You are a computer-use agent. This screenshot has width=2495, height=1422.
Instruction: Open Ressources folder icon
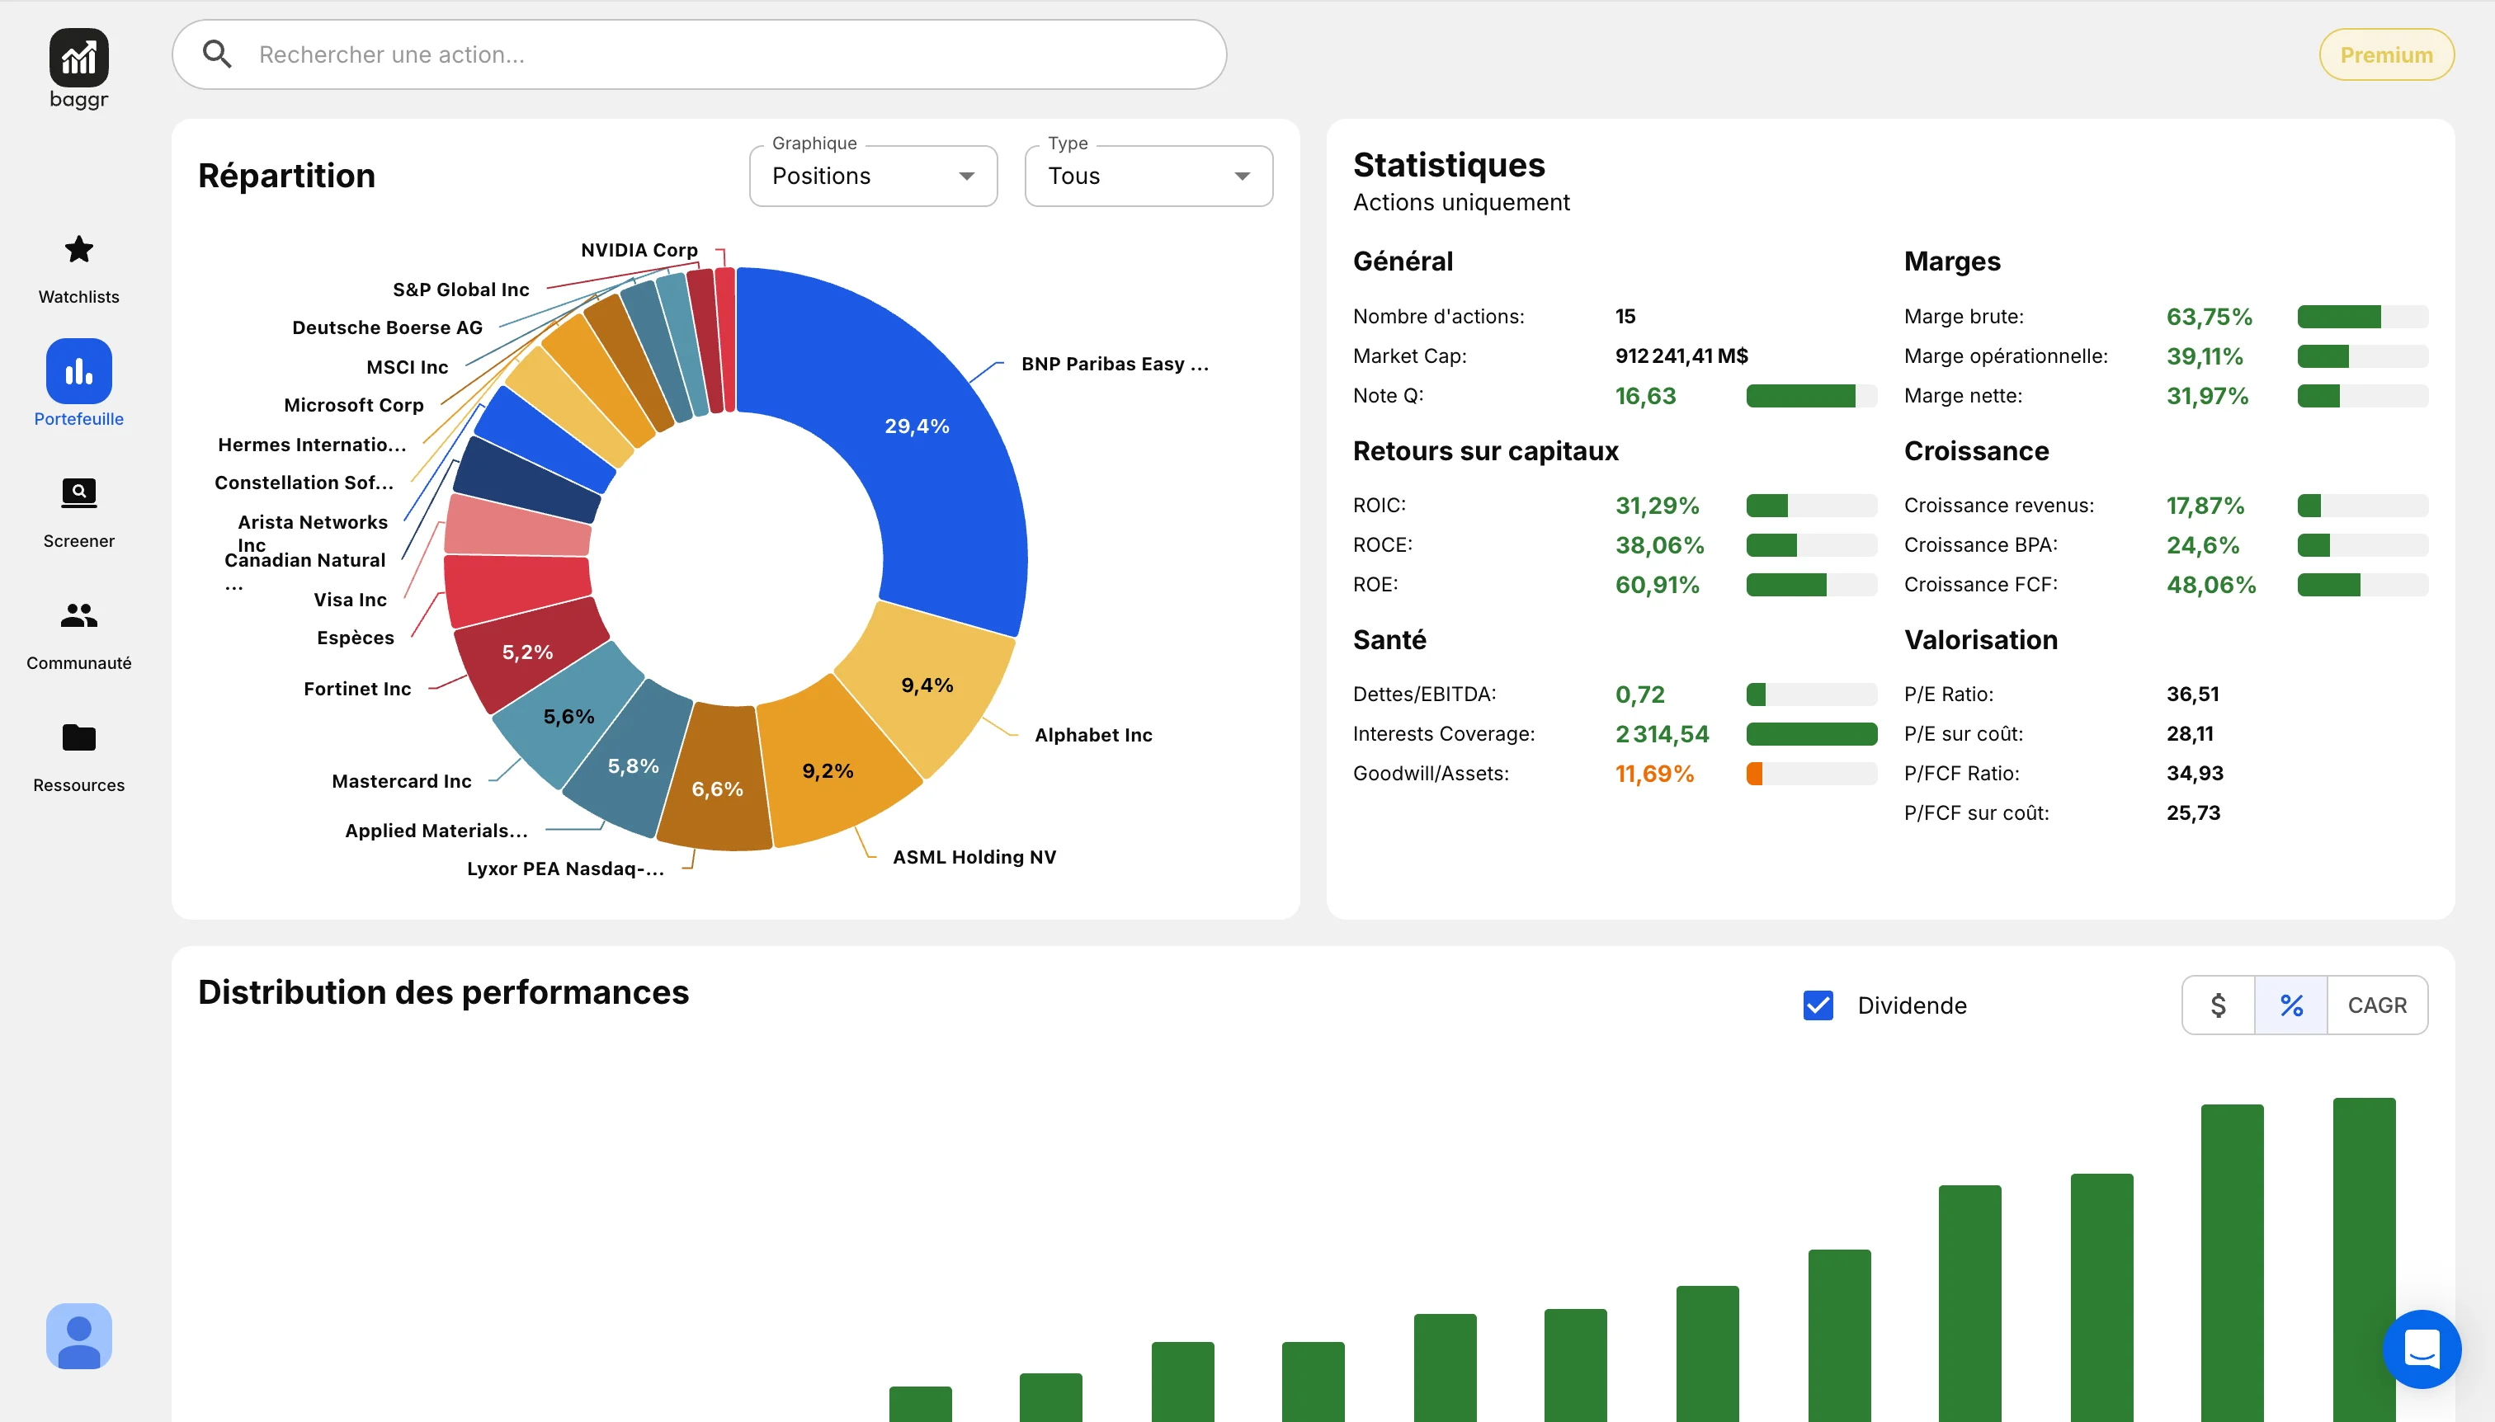coord(79,737)
